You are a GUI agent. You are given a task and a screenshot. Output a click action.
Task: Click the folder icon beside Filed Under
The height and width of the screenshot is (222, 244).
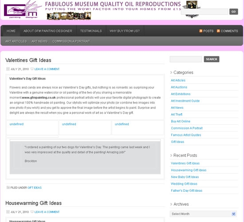pyautogui.click(x=8, y=187)
